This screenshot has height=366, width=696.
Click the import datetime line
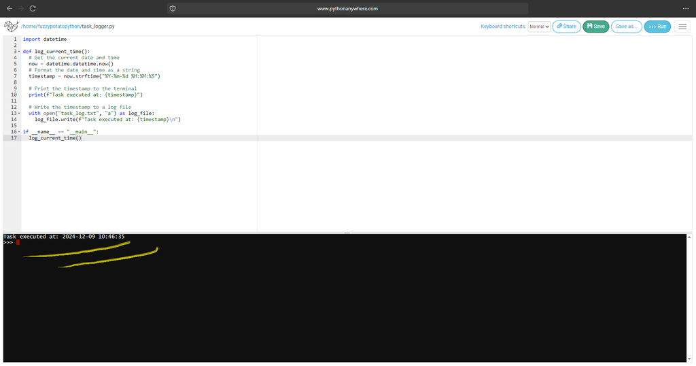tap(45, 39)
